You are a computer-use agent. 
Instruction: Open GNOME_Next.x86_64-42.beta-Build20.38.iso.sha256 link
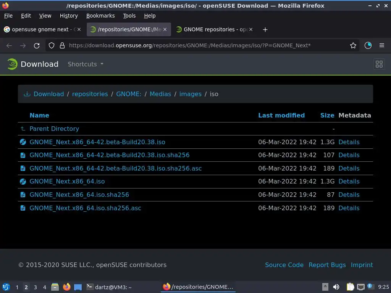coord(110,155)
